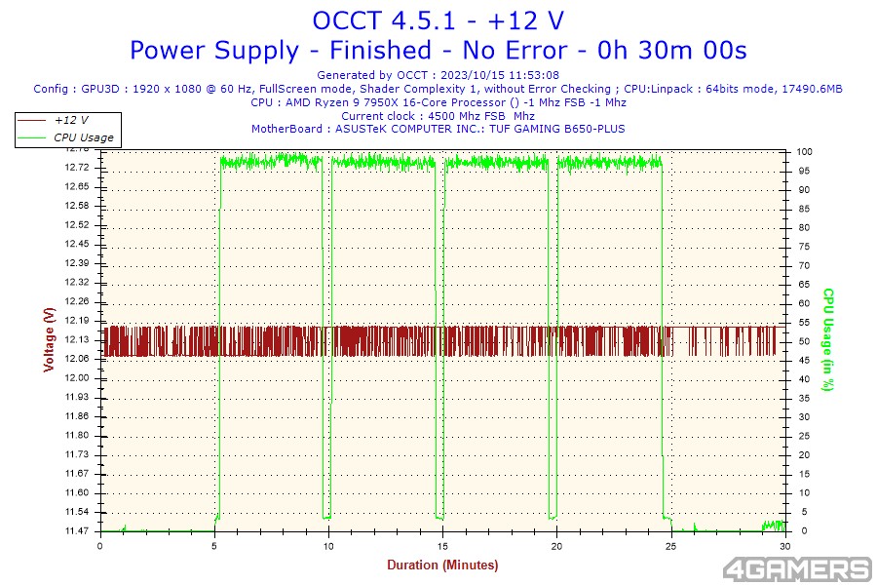Click the green CPU Usage legend line swatch
Screen dimensions: 877x585
(x=32, y=137)
